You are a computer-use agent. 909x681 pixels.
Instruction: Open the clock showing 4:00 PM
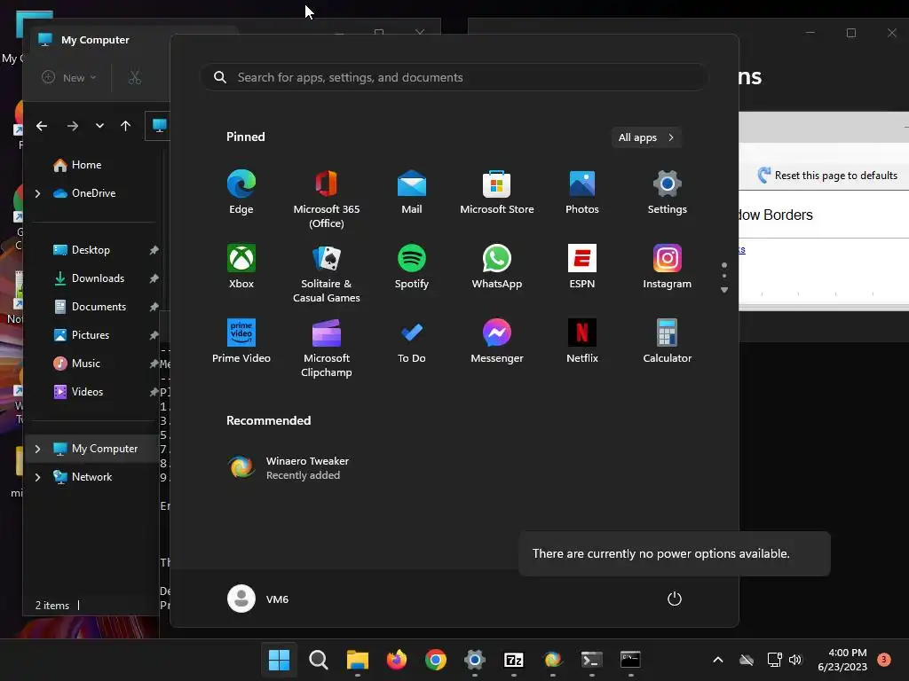pyautogui.click(x=842, y=660)
